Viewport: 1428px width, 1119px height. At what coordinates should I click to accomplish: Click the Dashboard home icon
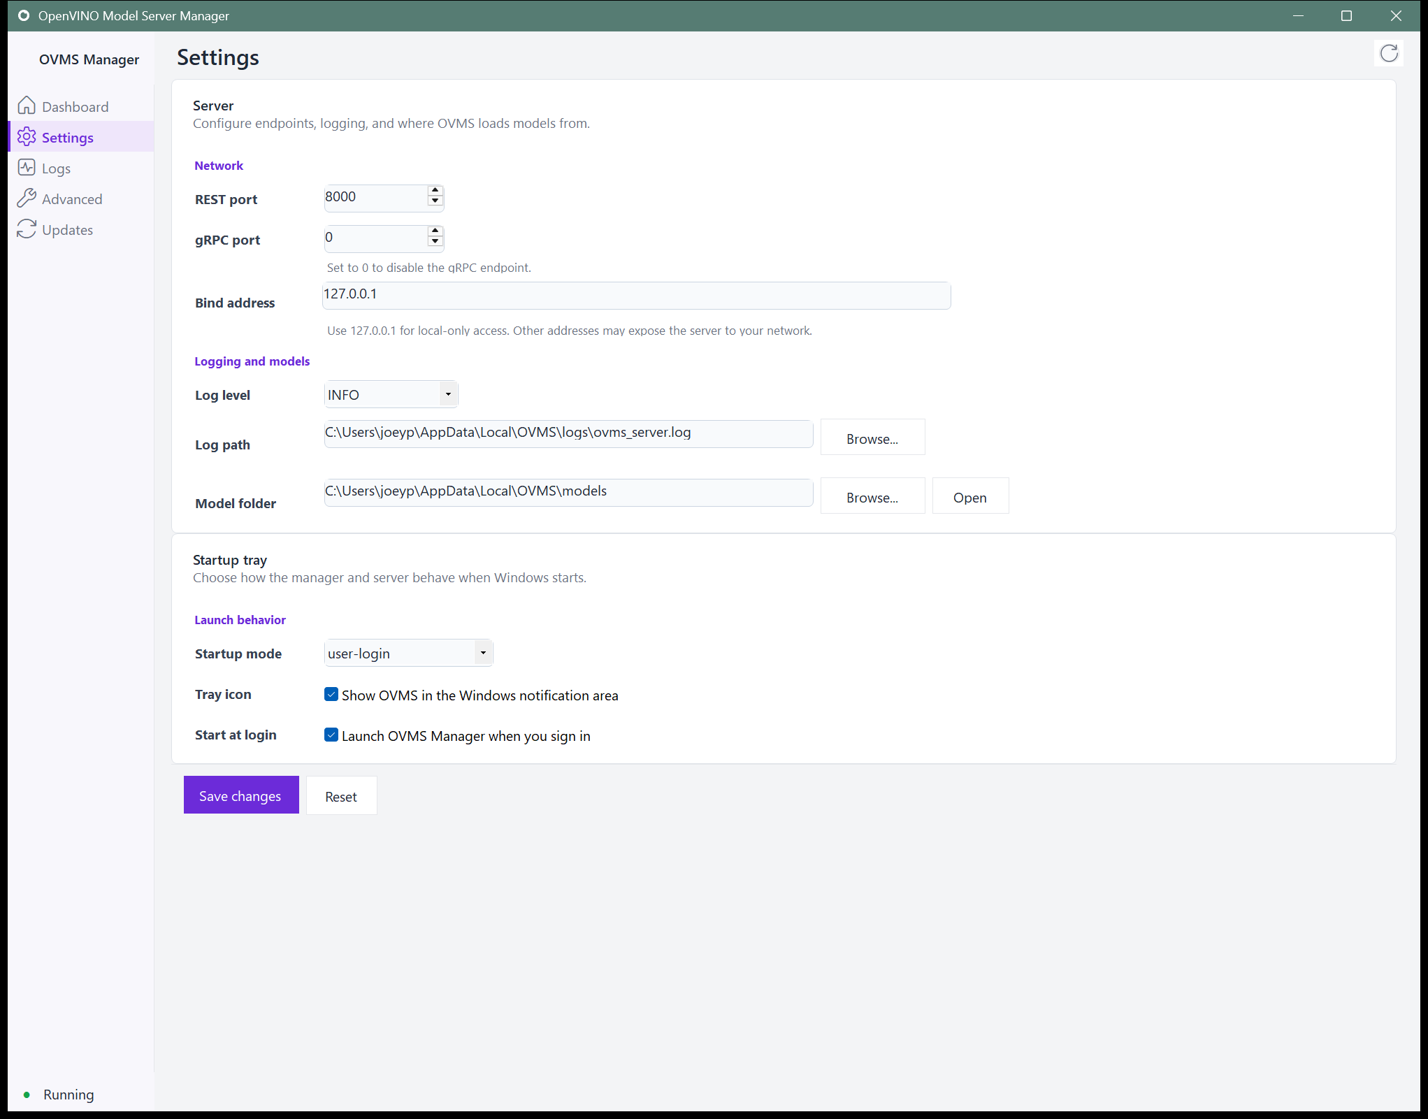coord(27,106)
